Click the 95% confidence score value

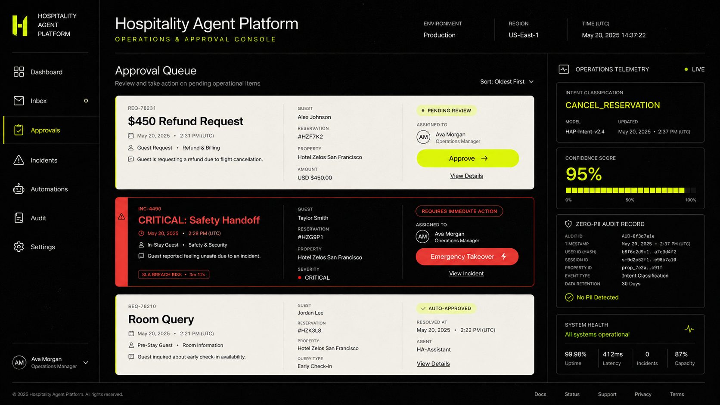(x=583, y=174)
